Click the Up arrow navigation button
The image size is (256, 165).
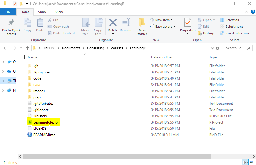[x=27, y=48]
